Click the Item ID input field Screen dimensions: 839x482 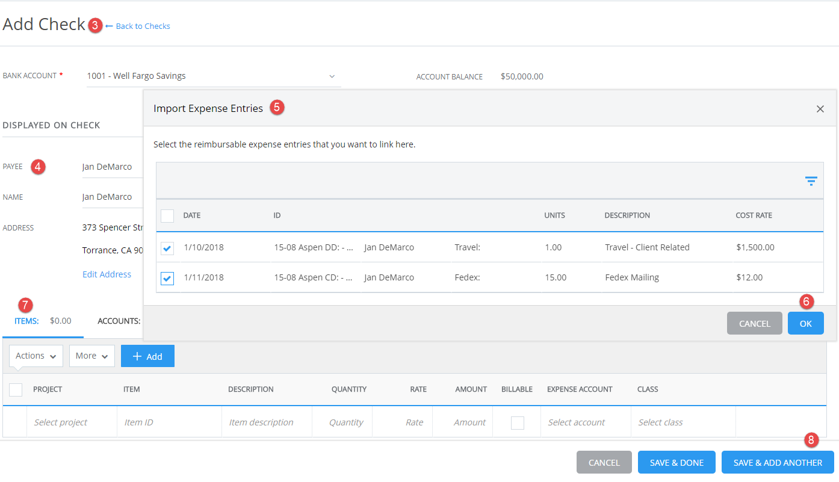click(169, 422)
